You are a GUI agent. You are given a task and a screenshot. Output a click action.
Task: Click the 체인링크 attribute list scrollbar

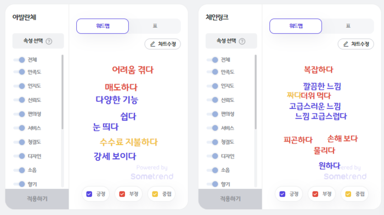[x=256, y=92]
